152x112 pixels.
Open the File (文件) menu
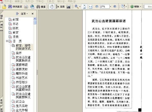[x=8, y=1]
